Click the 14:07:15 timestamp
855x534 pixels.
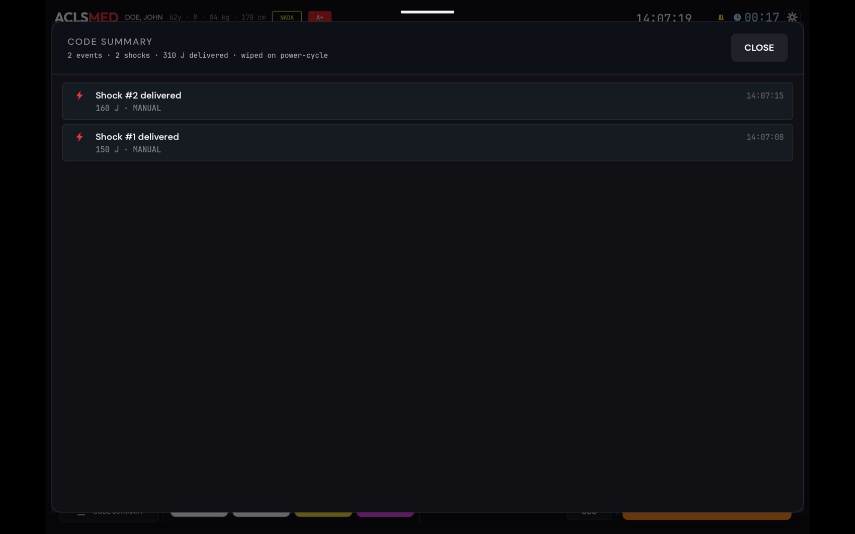(764, 96)
